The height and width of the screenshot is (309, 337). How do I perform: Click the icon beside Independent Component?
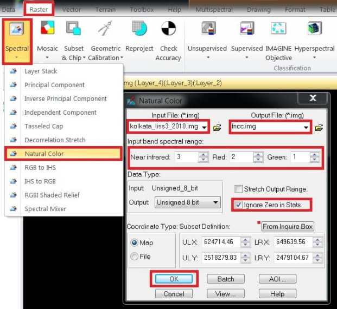pyautogui.click(x=14, y=112)
